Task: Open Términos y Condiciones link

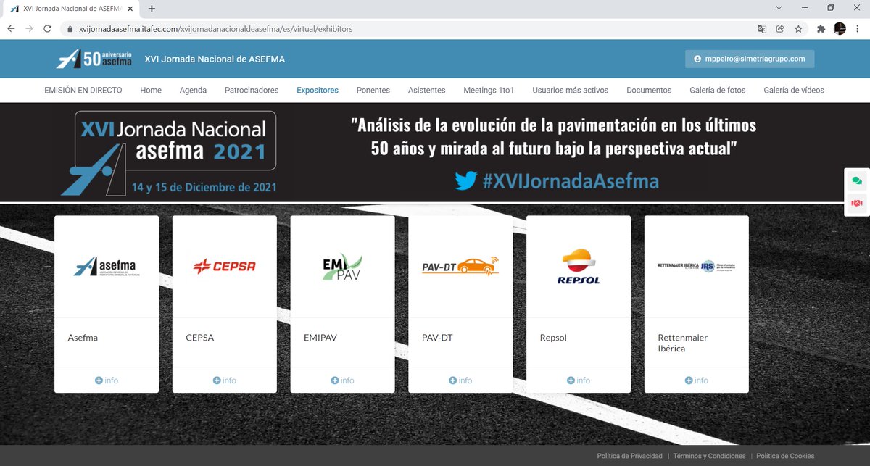Action: tap(709, 456)
